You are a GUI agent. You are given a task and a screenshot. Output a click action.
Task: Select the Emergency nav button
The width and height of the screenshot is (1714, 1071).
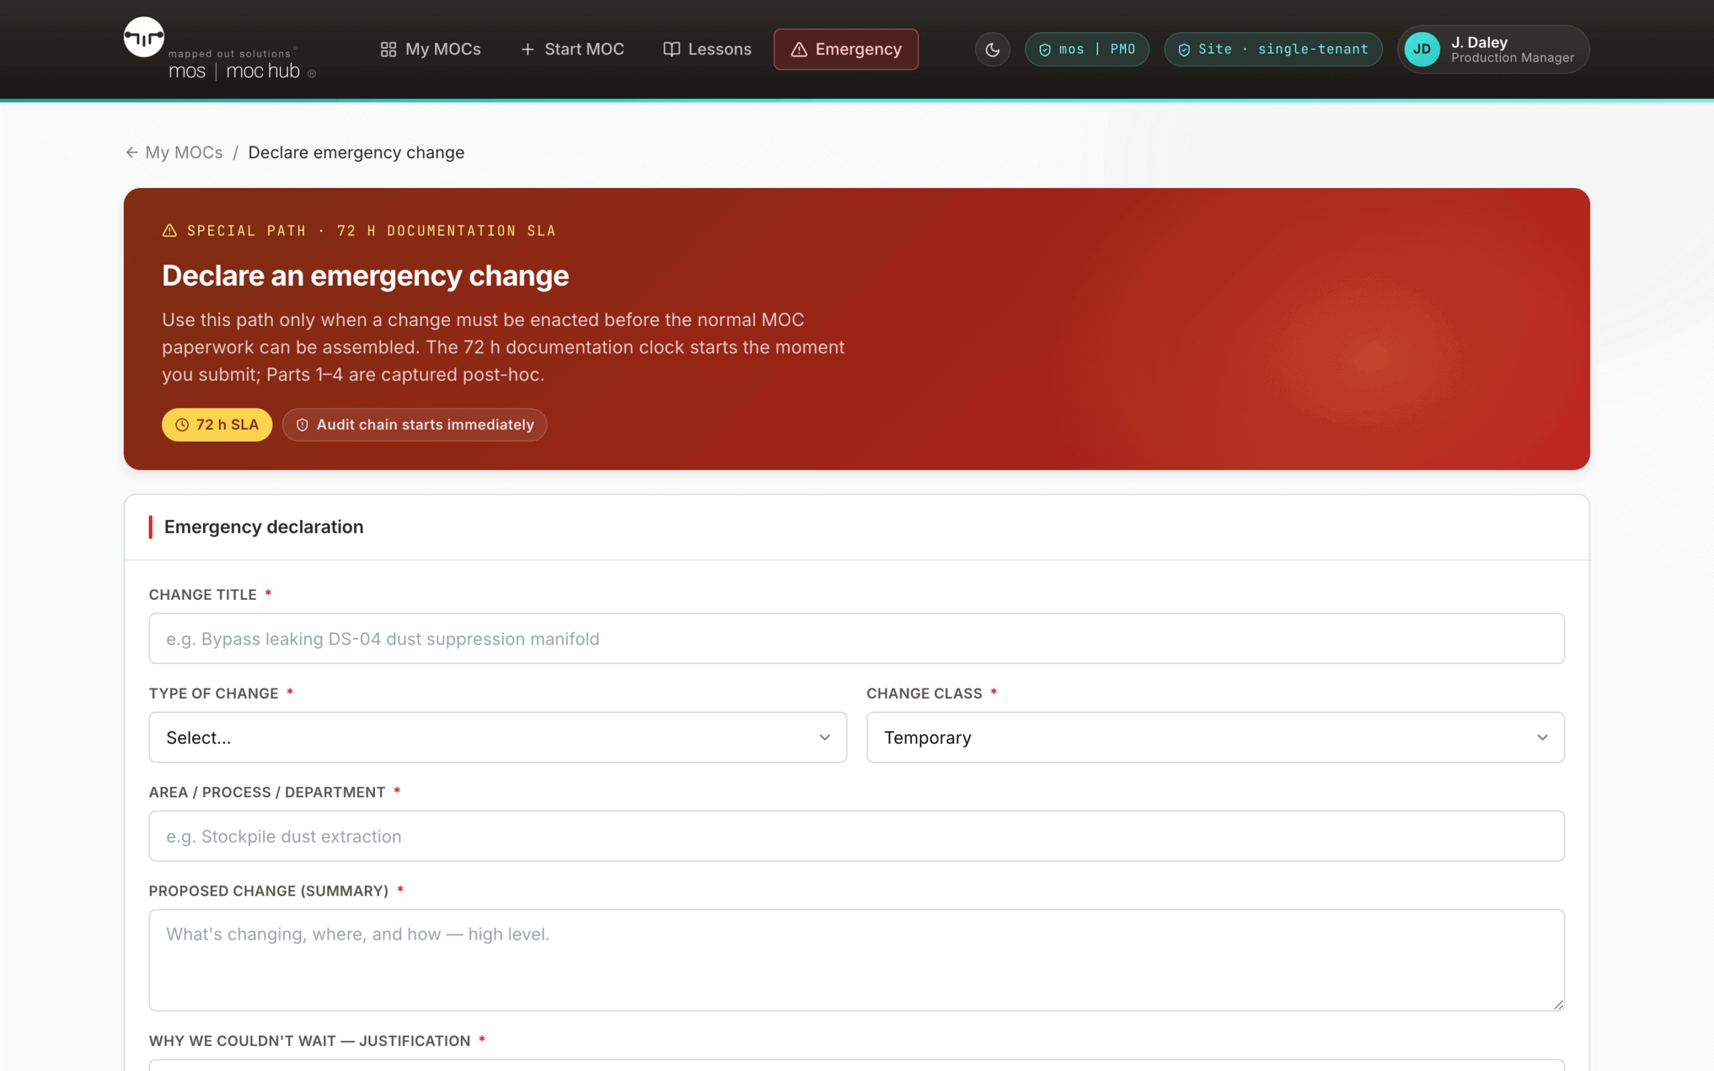[846, 49]
